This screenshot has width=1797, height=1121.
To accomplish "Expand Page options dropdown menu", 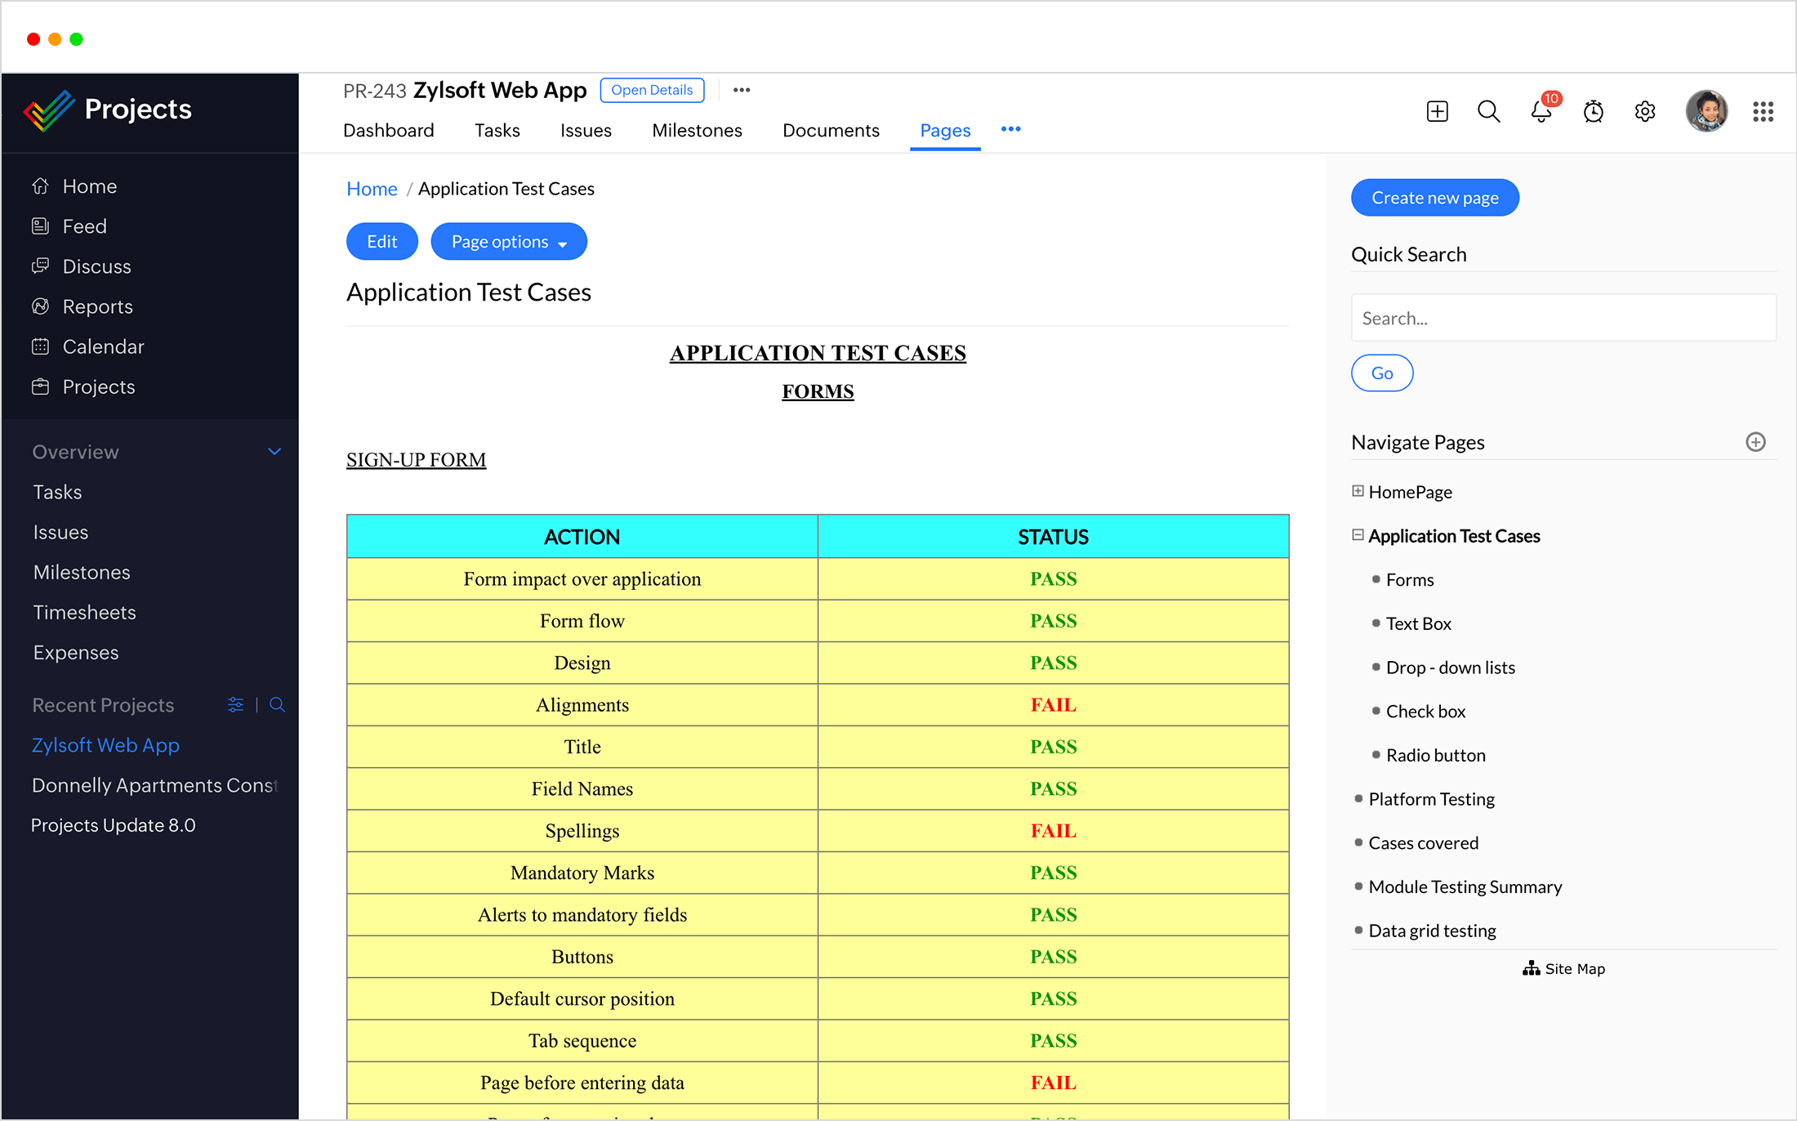I will pyautogui.click(x=510, y=242).
